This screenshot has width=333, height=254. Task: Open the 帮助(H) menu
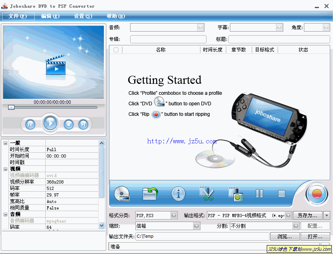[x=116, y=16]
